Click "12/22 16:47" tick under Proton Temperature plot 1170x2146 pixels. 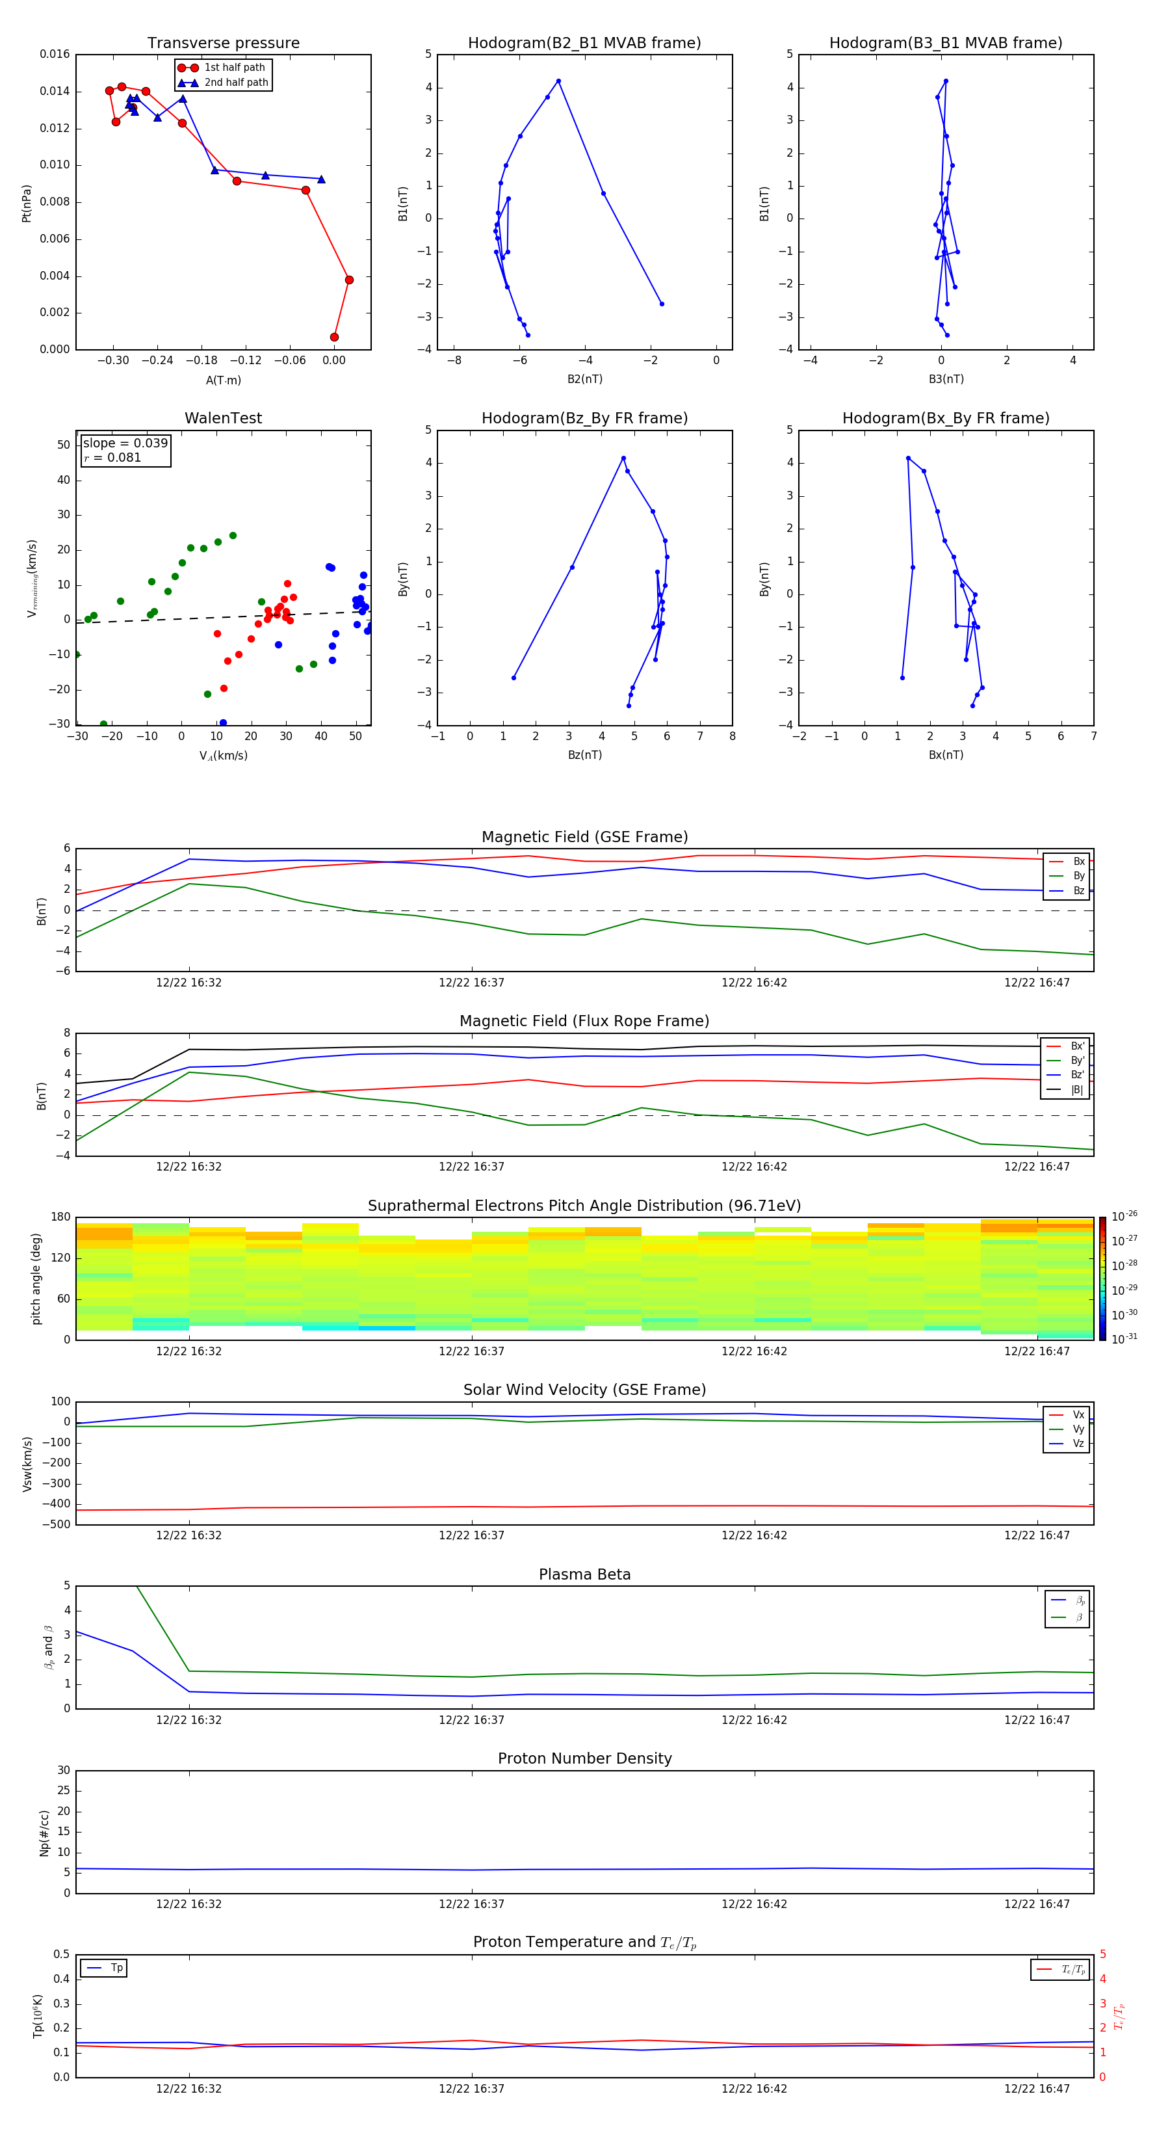coord(1037,2089)
